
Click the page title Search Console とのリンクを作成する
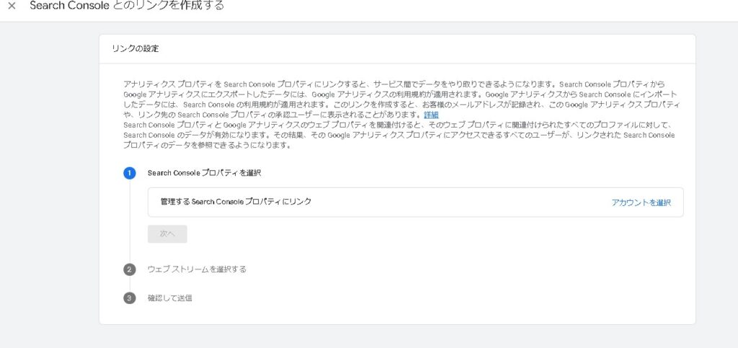127,6
